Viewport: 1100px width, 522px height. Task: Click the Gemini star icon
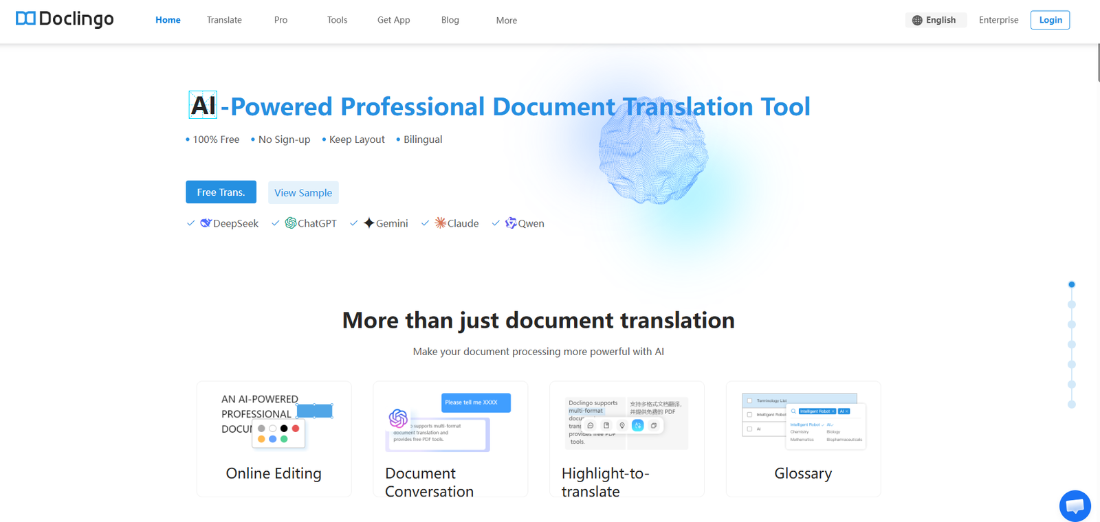point(369,223)
